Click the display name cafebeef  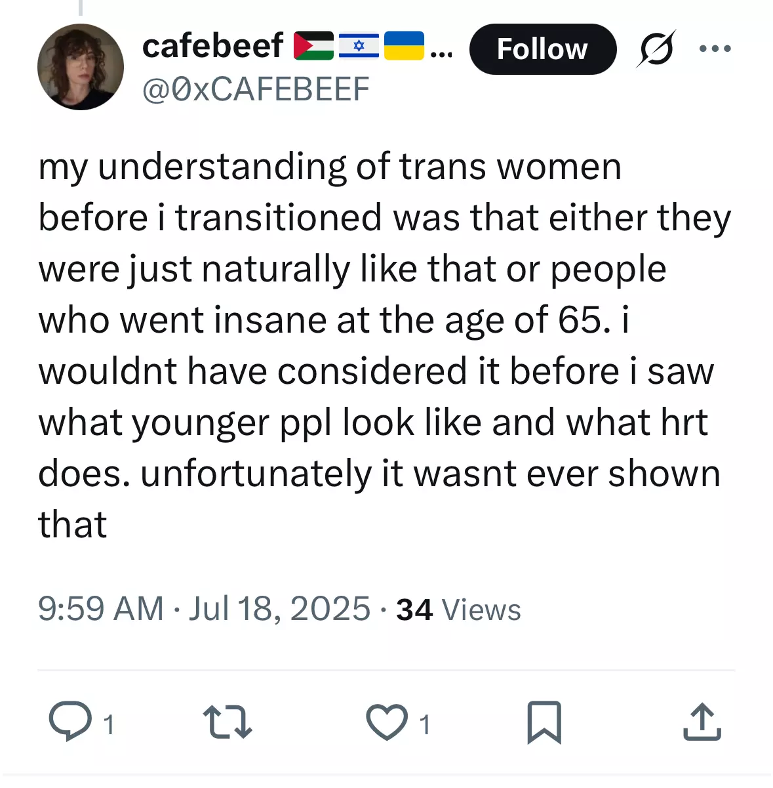tap(213, 45)
